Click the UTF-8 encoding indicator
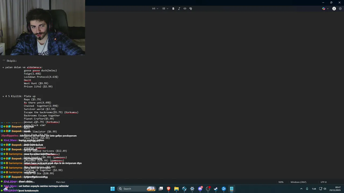Viewport: 344px width, 193px height. (x=324, y=182)
